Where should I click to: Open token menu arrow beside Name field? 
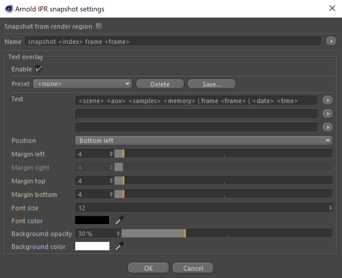[331, 41]
